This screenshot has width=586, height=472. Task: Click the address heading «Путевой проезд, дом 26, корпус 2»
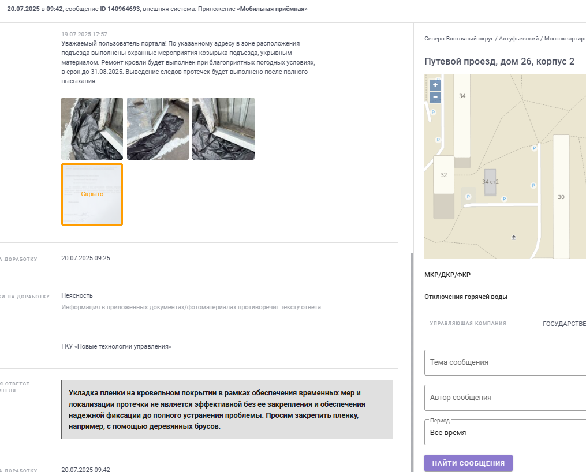499,62
